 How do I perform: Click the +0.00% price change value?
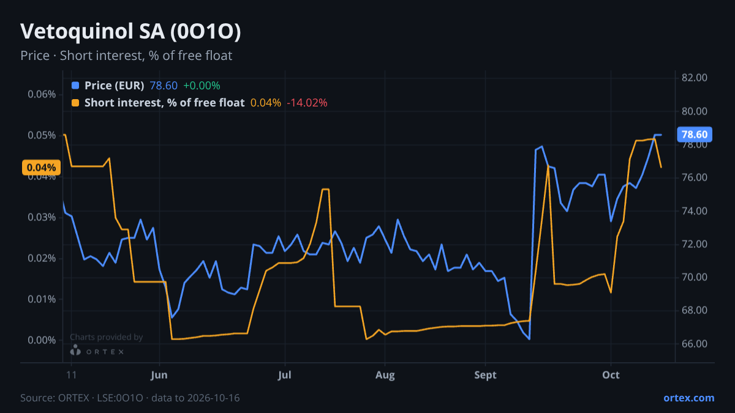202,86
